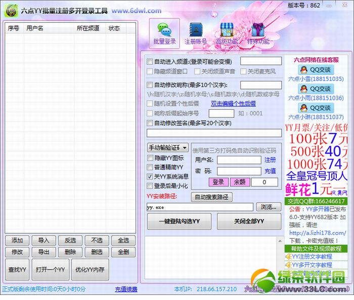This screenshot has height=300, width=354.
Task: Click 打开一个YY button
Action: [51, 270]
